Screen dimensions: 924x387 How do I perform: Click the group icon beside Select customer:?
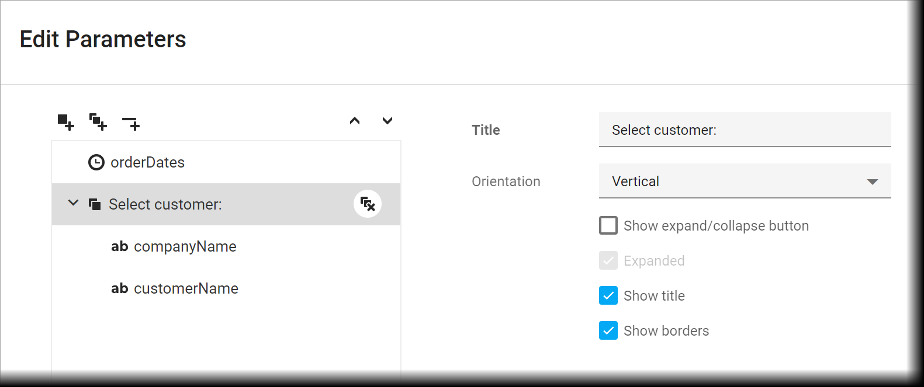tap(95, 204)
